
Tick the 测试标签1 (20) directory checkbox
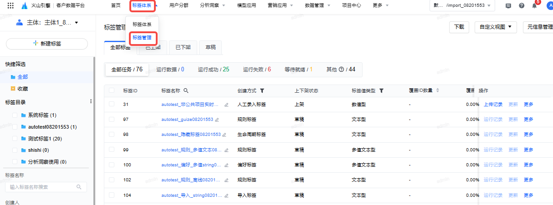click(x=15, y=138)
